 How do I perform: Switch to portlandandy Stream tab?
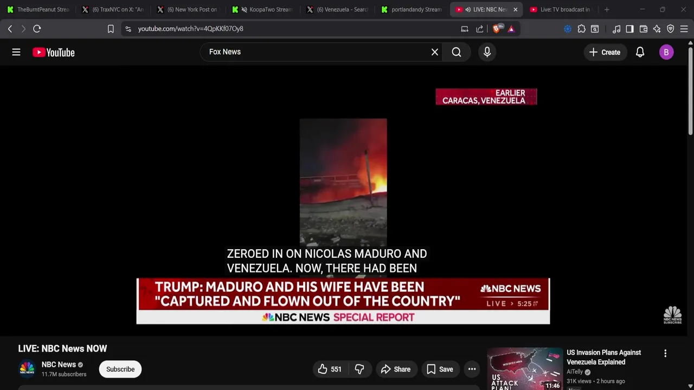coord(412,9)
